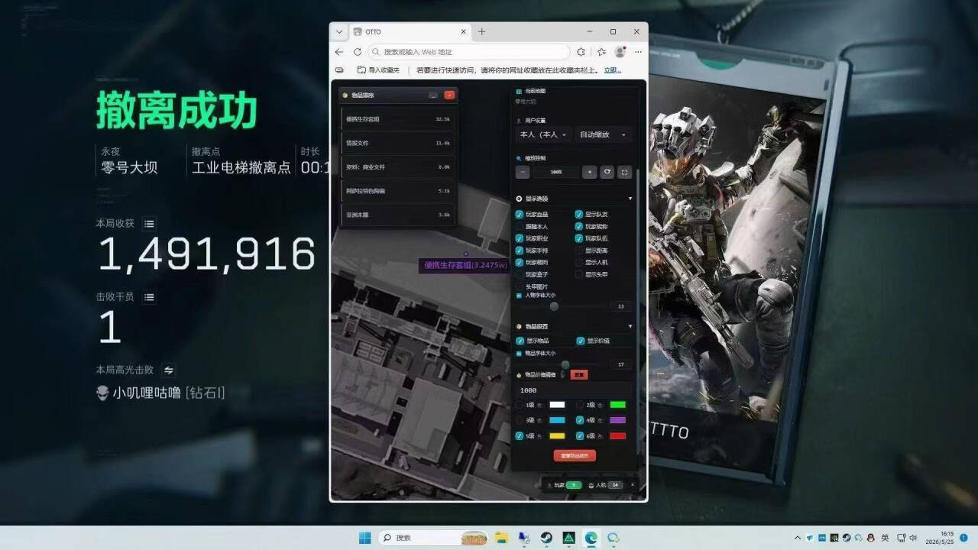Open 击败干员 list icon
This screenshot has width=978, height=550.
(x=149, y=297)
